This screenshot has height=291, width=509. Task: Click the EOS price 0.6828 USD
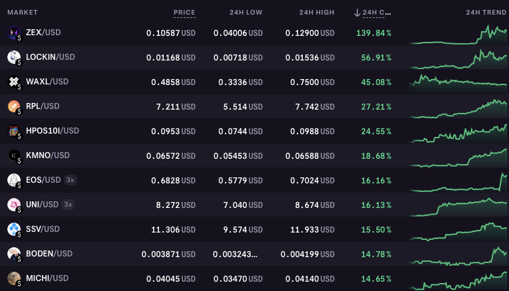174,181
